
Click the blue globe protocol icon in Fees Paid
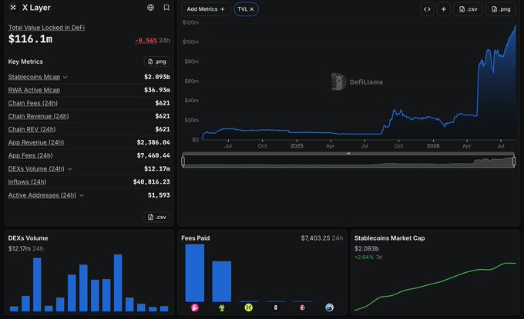(329, 307)
